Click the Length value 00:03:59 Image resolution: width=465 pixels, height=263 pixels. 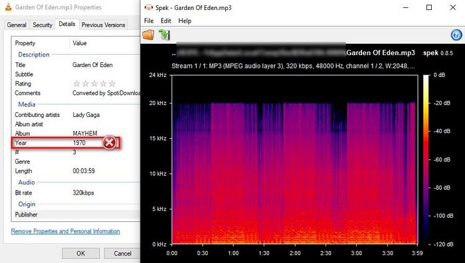84,171
